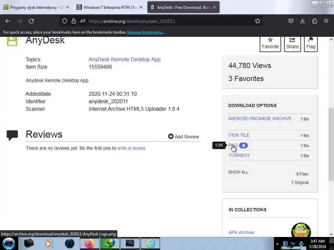Click the PNG download arrow badge

tap(243, 146)
